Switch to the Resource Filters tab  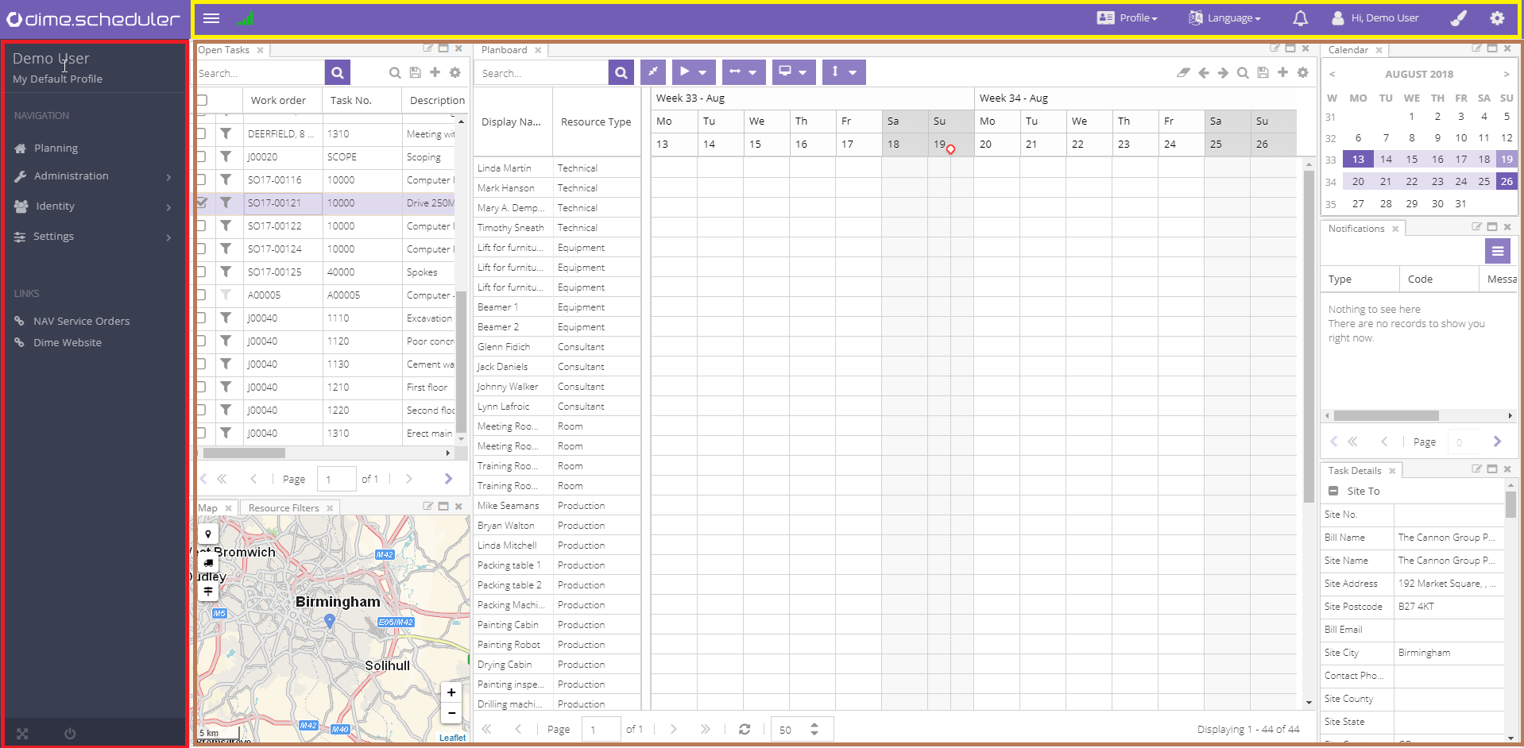pos(284,508)
